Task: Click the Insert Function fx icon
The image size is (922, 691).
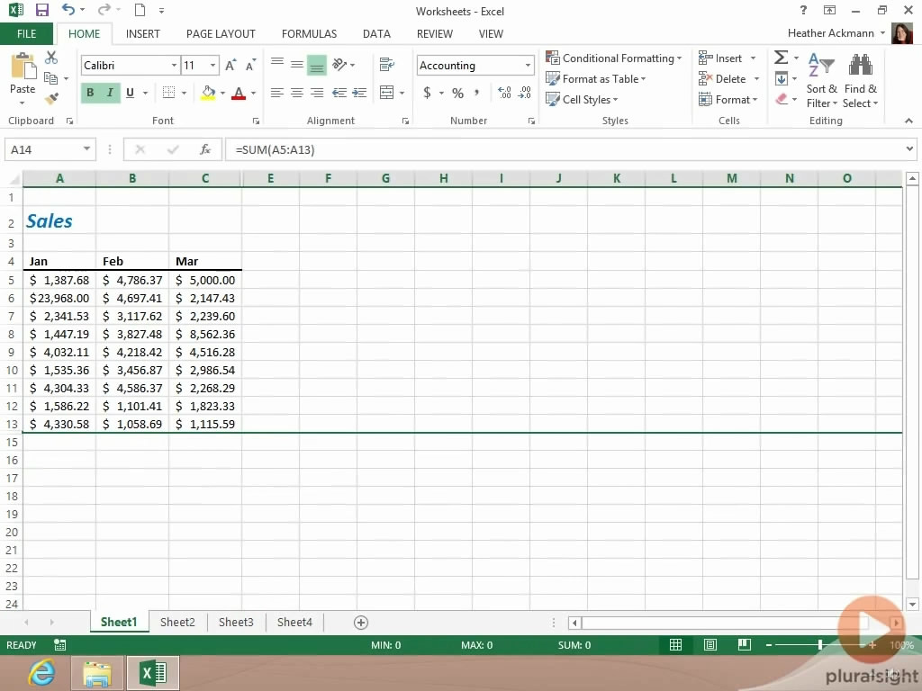Action: click(x=205, y=149)
